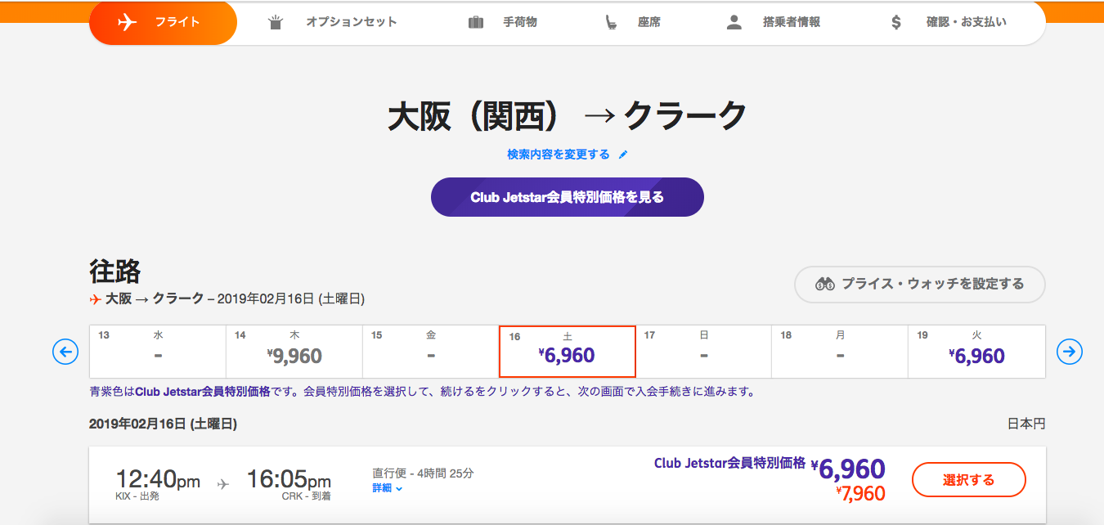1104x525 pixels.
Task: Click Club Jetstar会員特別価格を見る button
Action: coord(568,197)
